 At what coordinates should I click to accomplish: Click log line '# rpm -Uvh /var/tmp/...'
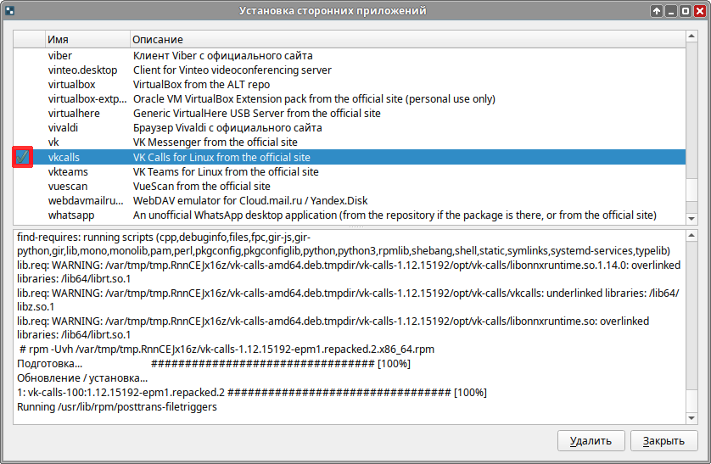(227, 349)
